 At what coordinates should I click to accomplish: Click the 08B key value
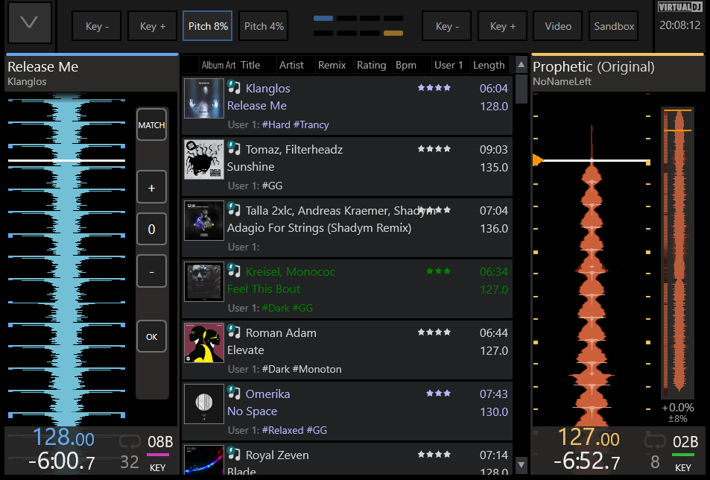160,441
